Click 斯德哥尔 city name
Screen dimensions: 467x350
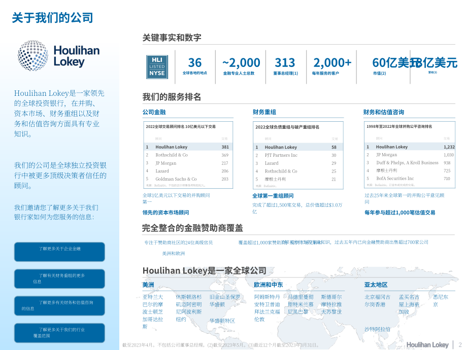click(331, 297)
